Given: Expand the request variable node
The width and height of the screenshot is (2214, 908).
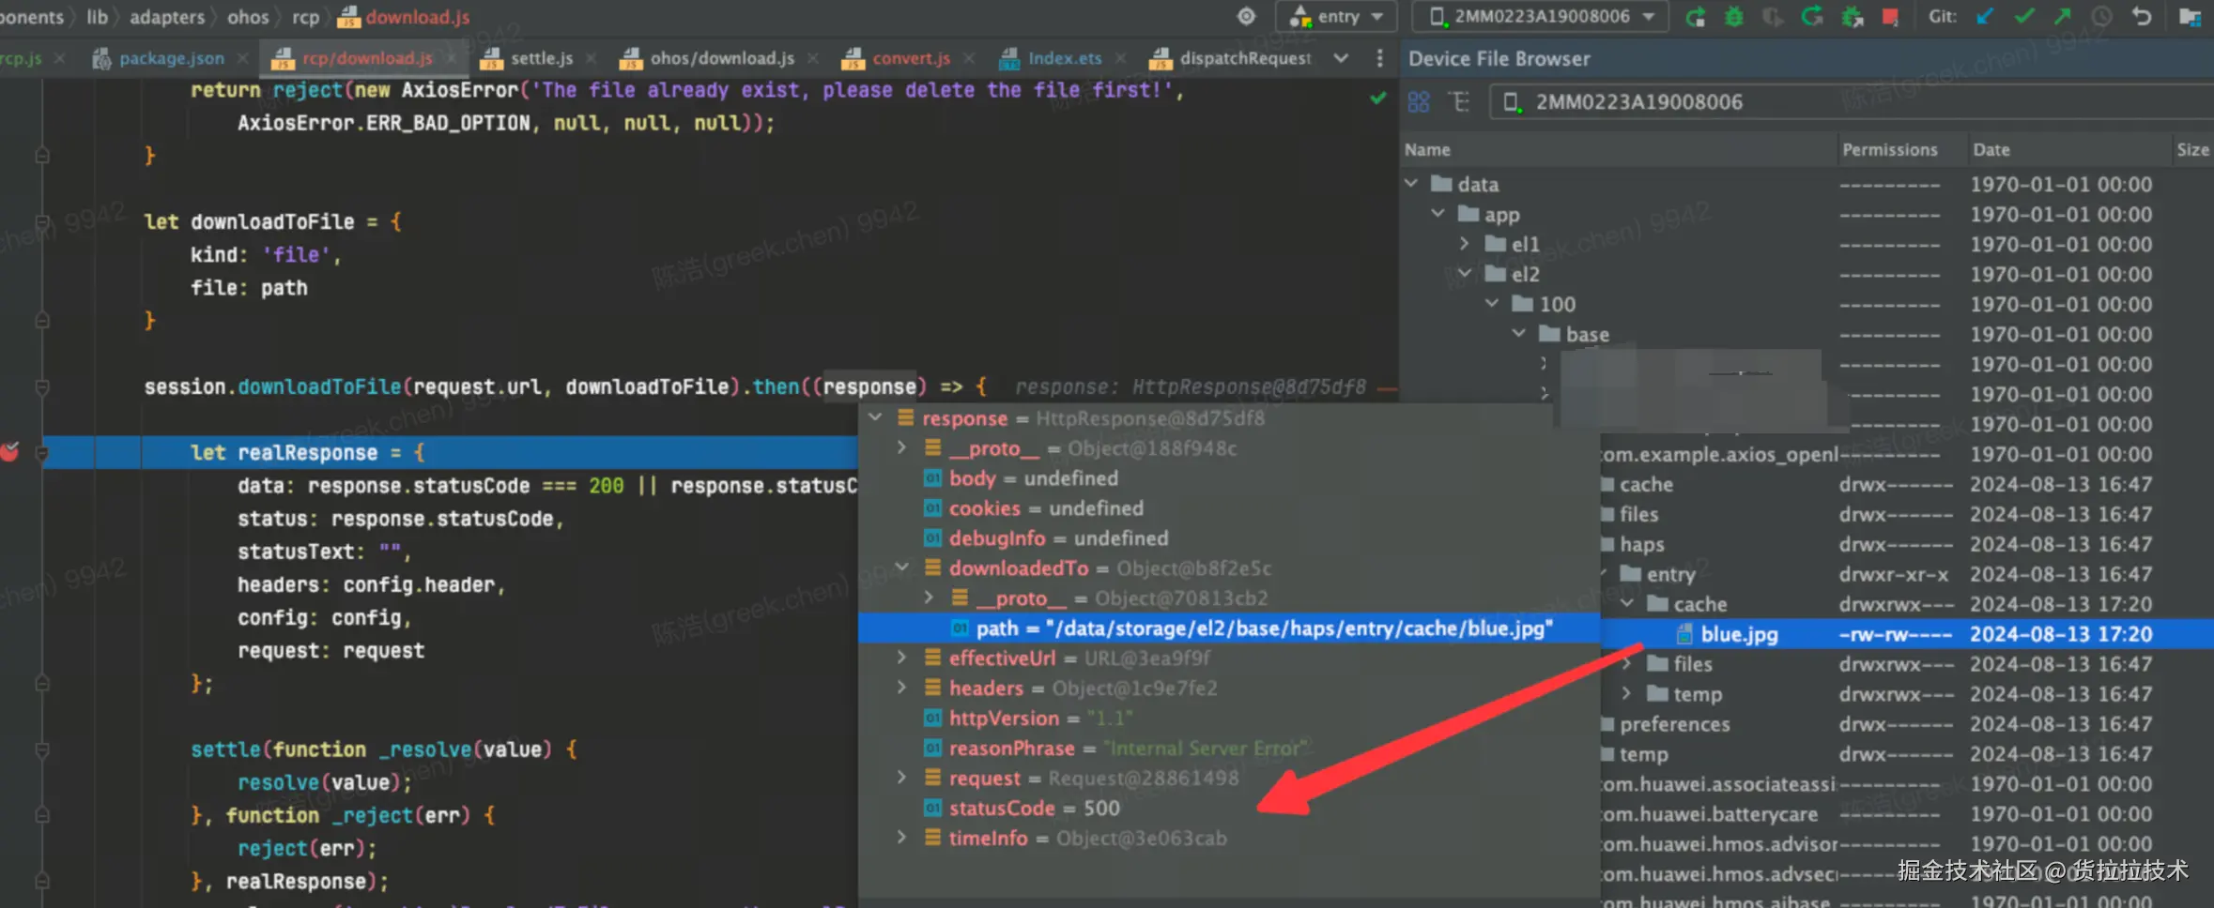Looking at the screenshot, I should tap(901, 778).
